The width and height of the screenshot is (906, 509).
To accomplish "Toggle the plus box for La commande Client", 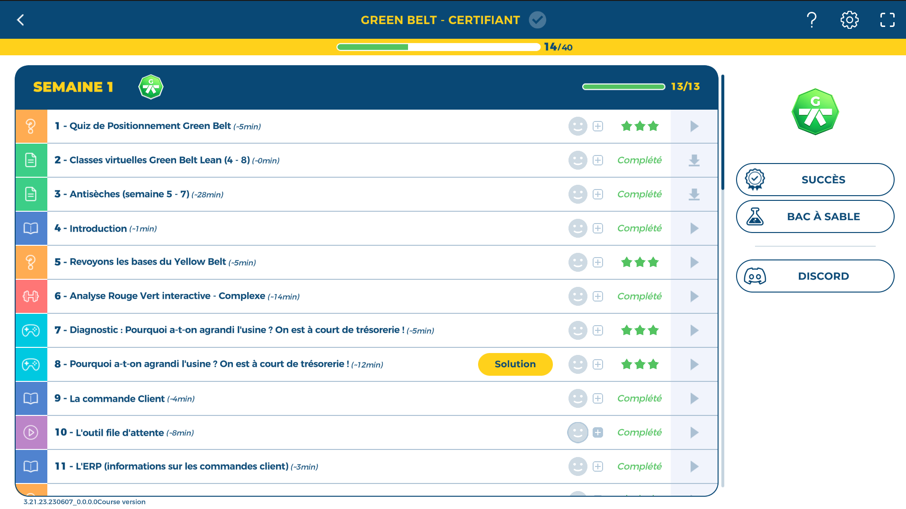I will 598,398.
